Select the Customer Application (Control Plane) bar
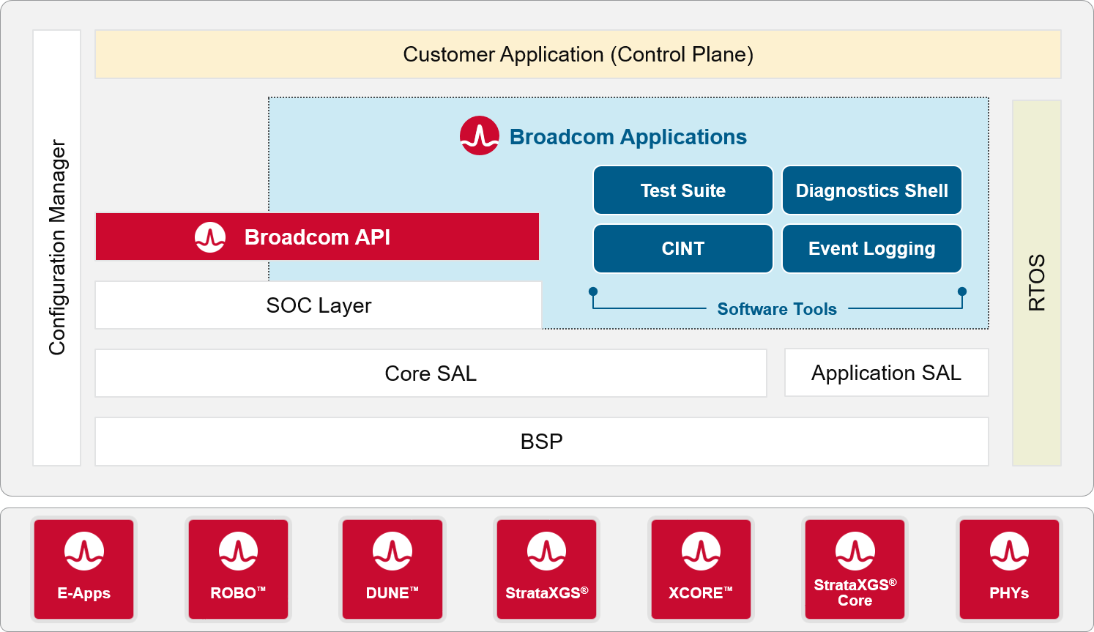 click(x=578, y=54)
